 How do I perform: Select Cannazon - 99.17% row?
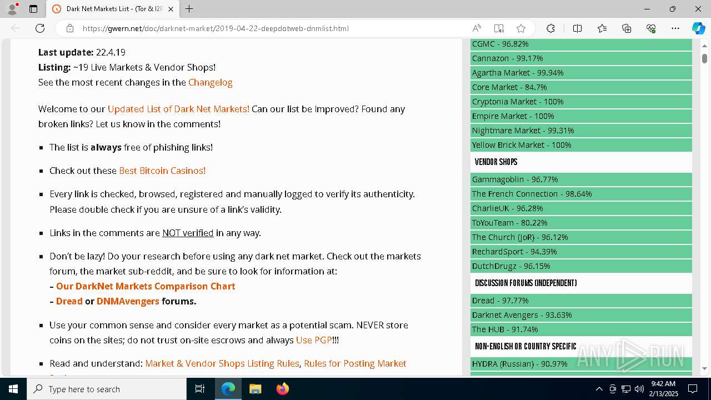tap(581, 58)
